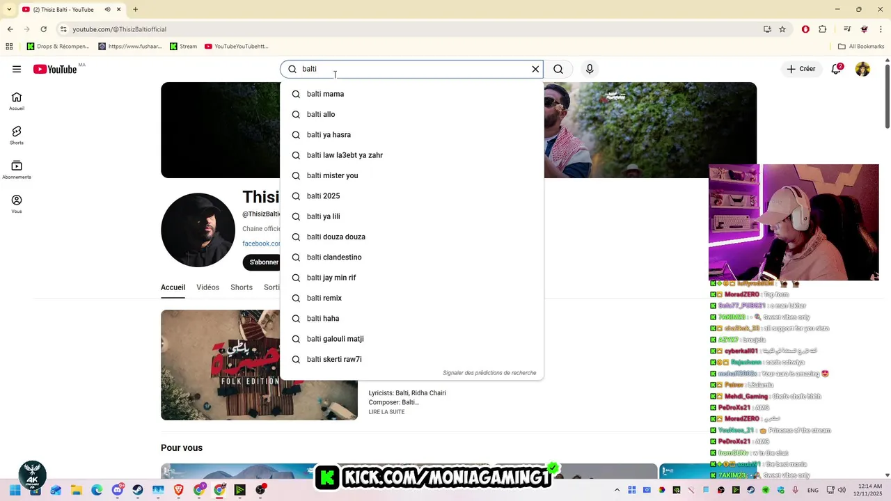Choose suggestion balti skerti raw7i
The image size is (891, 501).
pyautogui.click(x=411, y=359)
